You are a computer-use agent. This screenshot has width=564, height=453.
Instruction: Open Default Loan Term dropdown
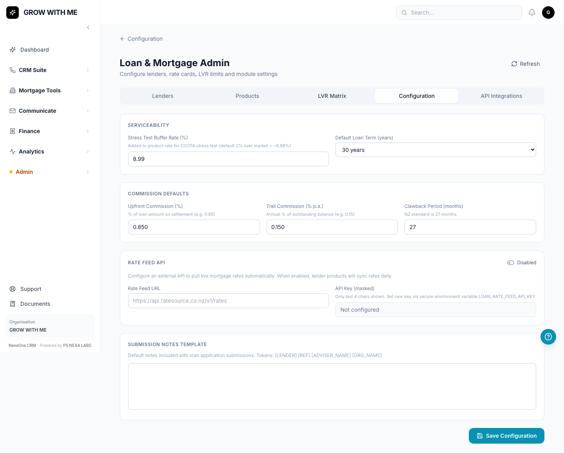pyautogui.click(x=436, y=150)
